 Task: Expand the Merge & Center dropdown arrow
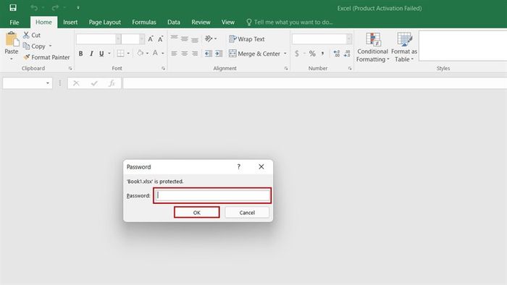(285, 54)
